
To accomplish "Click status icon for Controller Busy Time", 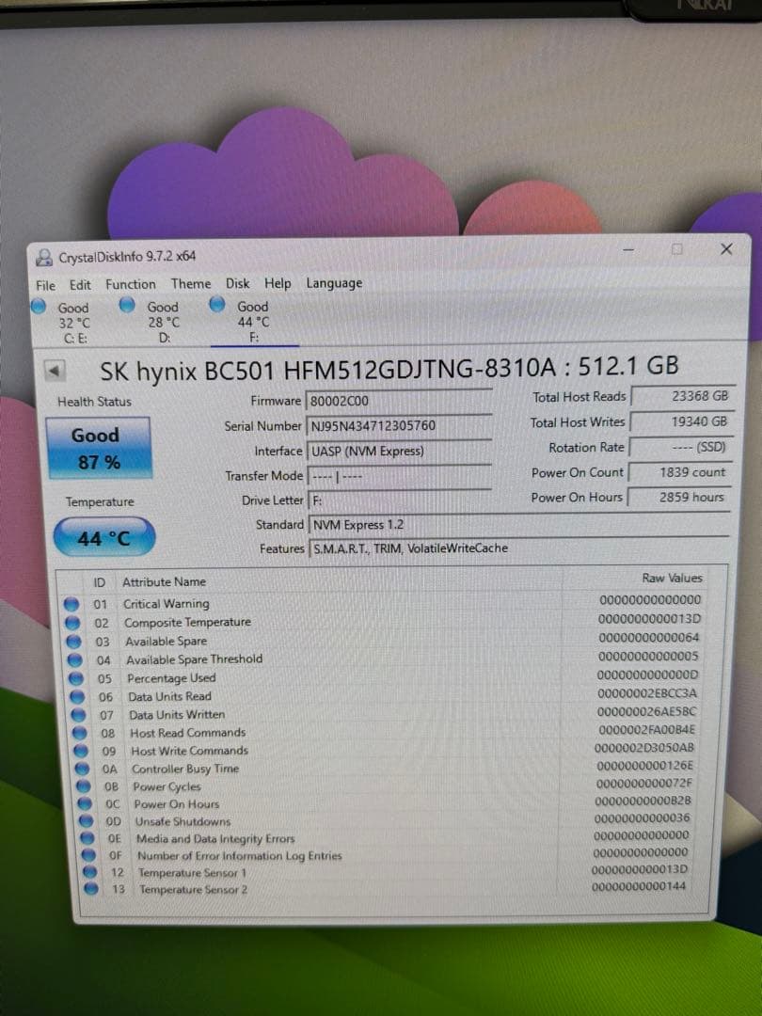I will tap(82, 770).
